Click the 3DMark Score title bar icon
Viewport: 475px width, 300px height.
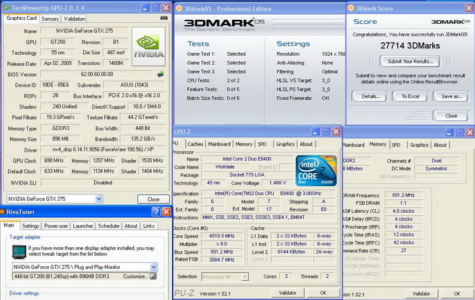pyautogui.click(x=351, y=8)
